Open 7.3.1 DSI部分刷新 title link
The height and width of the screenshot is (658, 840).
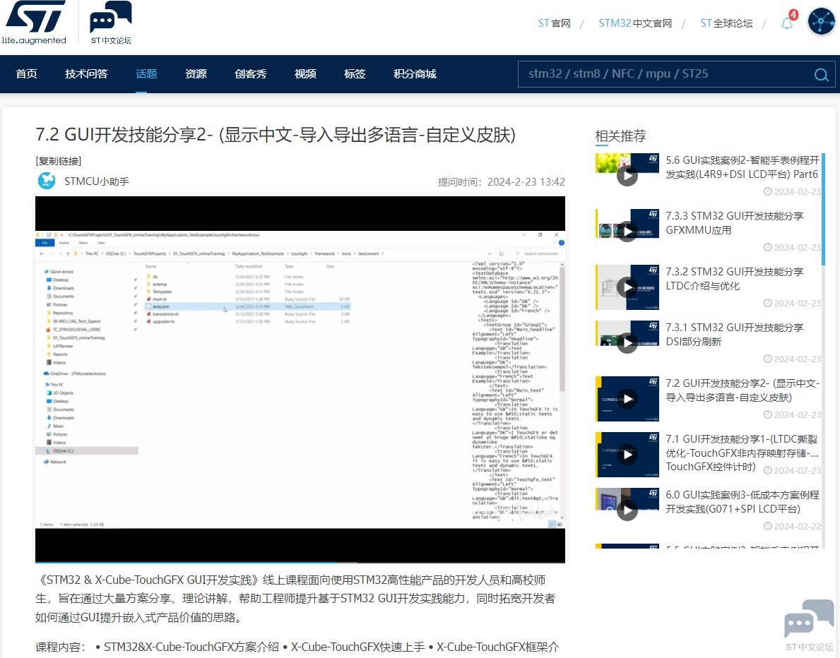735,334
